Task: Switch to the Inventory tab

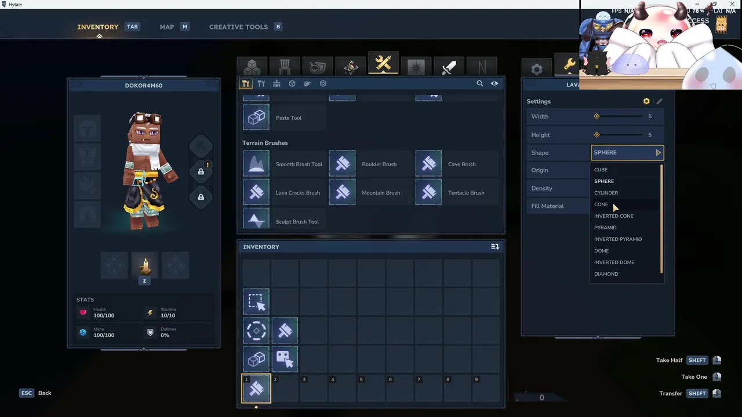Action: tap(98, 27)
